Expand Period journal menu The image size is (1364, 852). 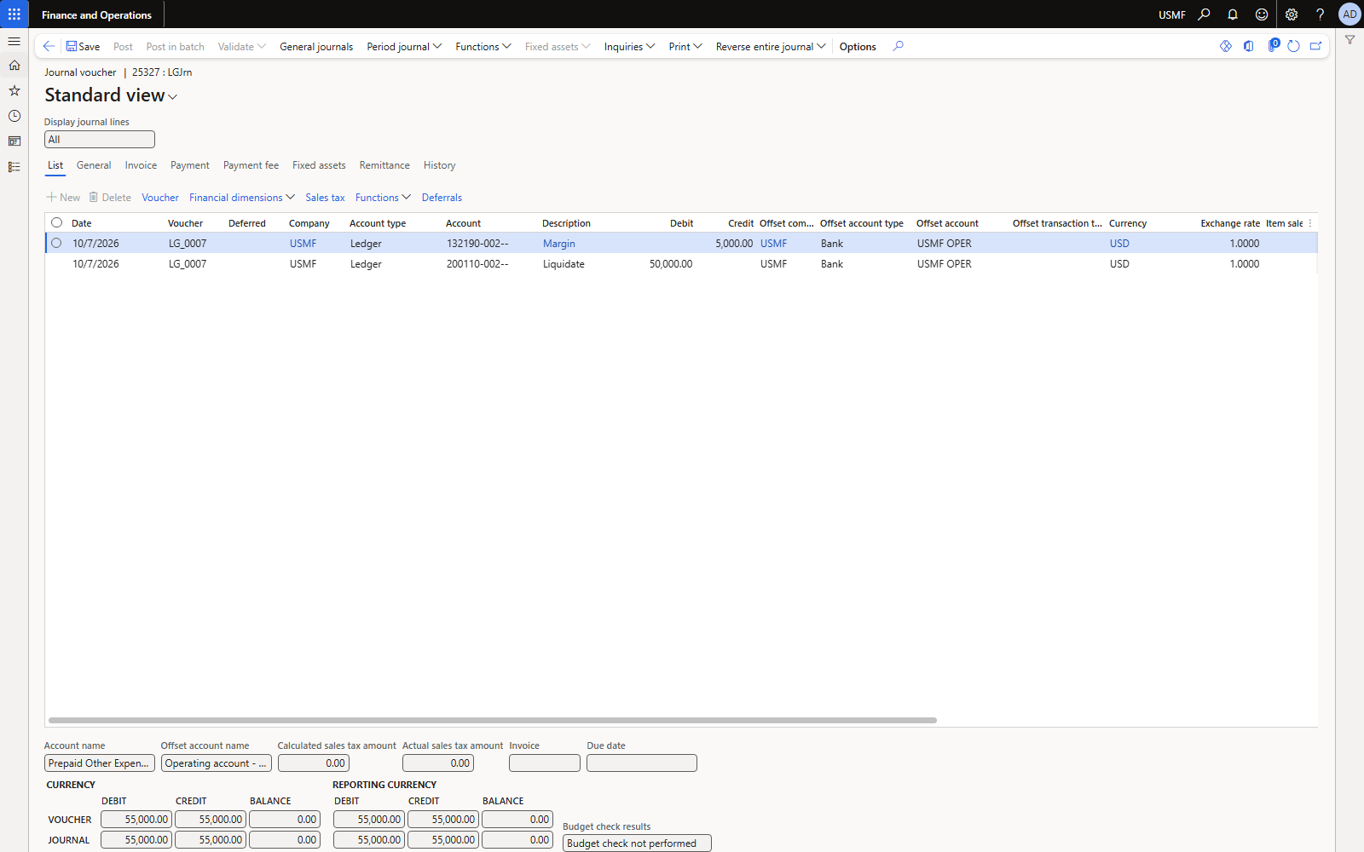tap(404, 47)
